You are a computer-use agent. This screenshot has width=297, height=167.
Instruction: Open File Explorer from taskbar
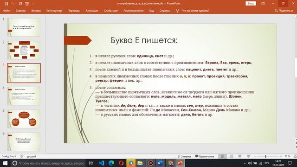pyautogui.click(x=140, y=163)
